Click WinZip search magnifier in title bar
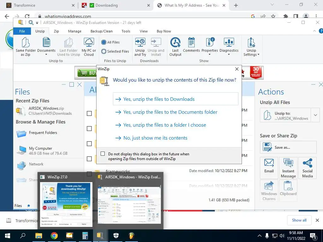The height and width of the screenshot is (242, 323). coord(31,23)
